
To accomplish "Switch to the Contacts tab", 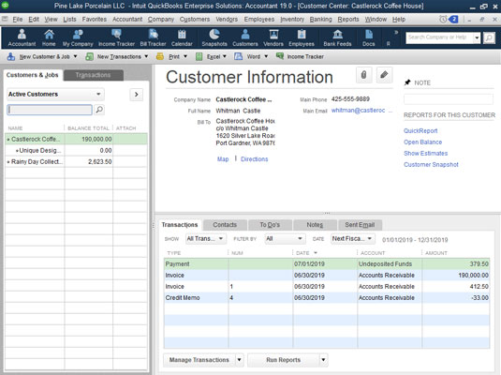I will [x=225, y=225].
